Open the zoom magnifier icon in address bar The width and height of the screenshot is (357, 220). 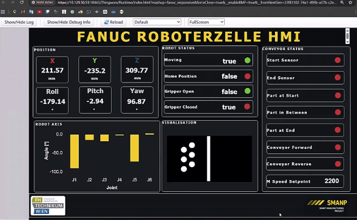(x=342, y=2)
